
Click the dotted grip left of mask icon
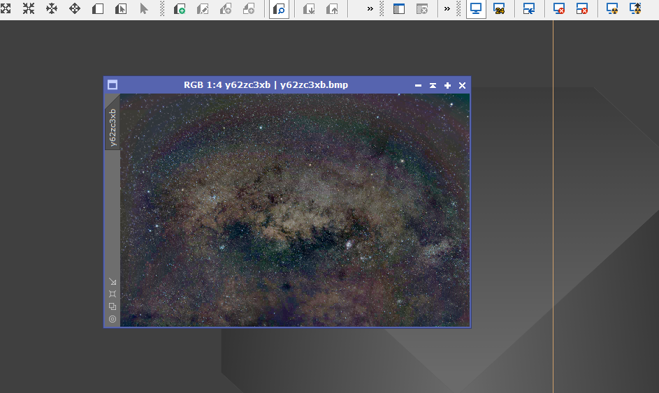(x=382, y=8)
